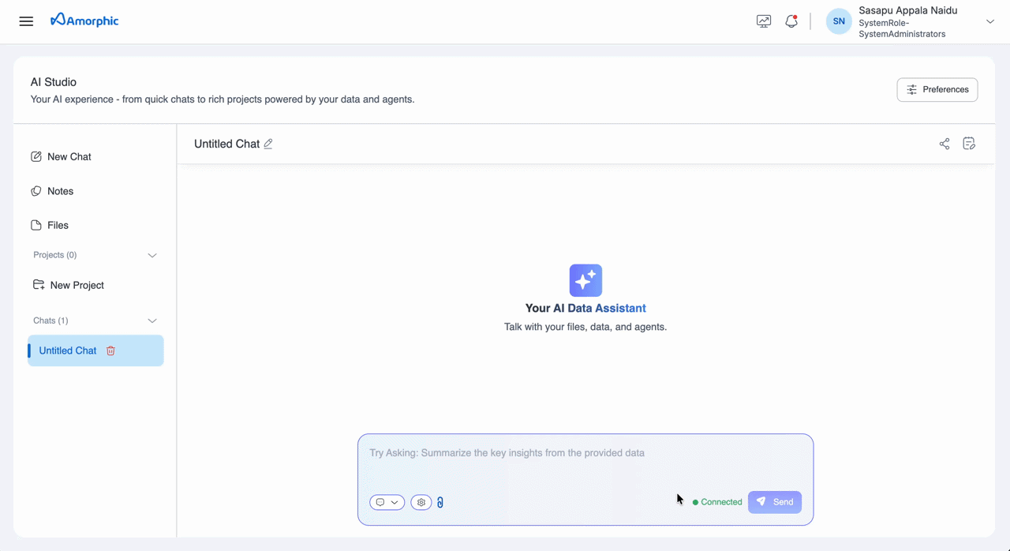Click inside the chat message input field
This screenshot has height=551, width=1010.
click(585, 458)
